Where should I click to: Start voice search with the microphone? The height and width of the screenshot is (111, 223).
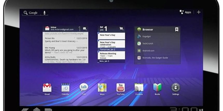tap(45, 13)
